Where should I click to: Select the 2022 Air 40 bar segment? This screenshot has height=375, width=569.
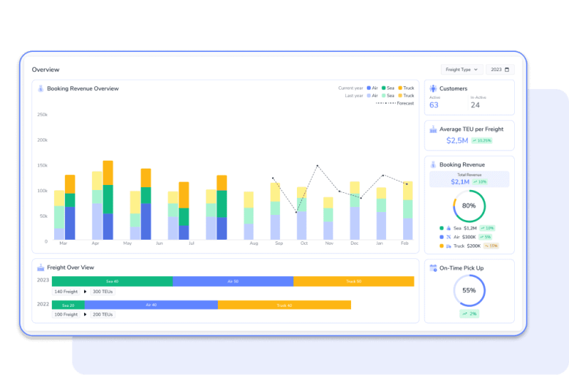click(151, 305)
